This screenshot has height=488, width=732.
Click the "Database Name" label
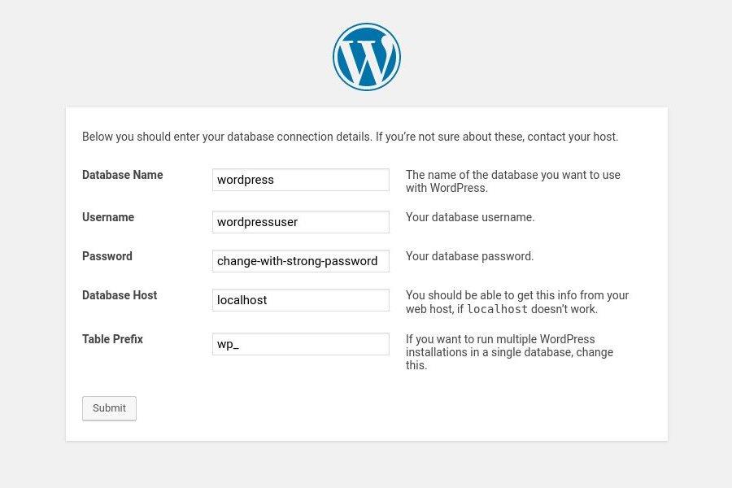123,175
